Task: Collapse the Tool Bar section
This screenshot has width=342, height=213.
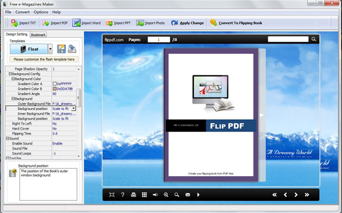Action: [x=8, y=158]
